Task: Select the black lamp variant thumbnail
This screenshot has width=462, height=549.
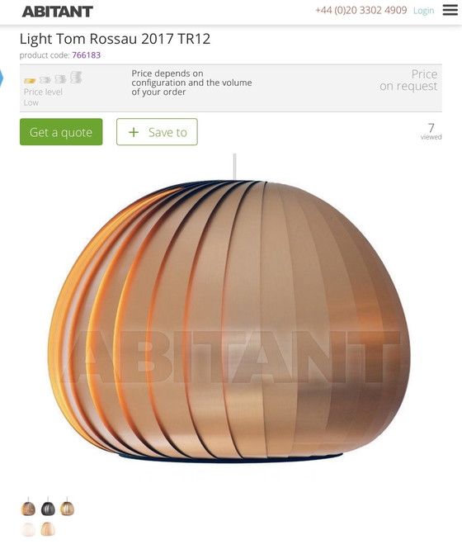Action: pyautogui.click(x=48, y=507)
